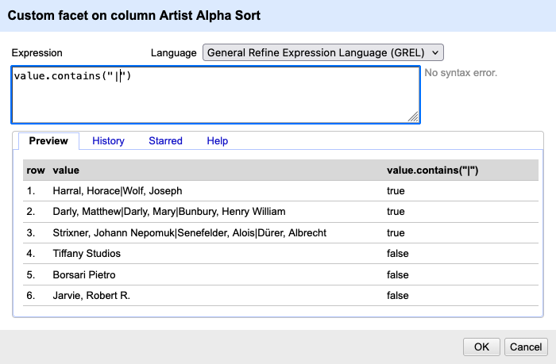The image size is (556, 364).
Task: Click the 'false' result for Tiffany Studios
Action: pyautogui.click(x=397, y=254)
